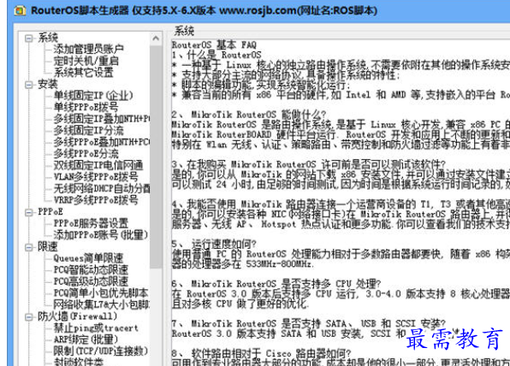Click FAQ line '1、什么是 RouterOS'

click(216, 55)
